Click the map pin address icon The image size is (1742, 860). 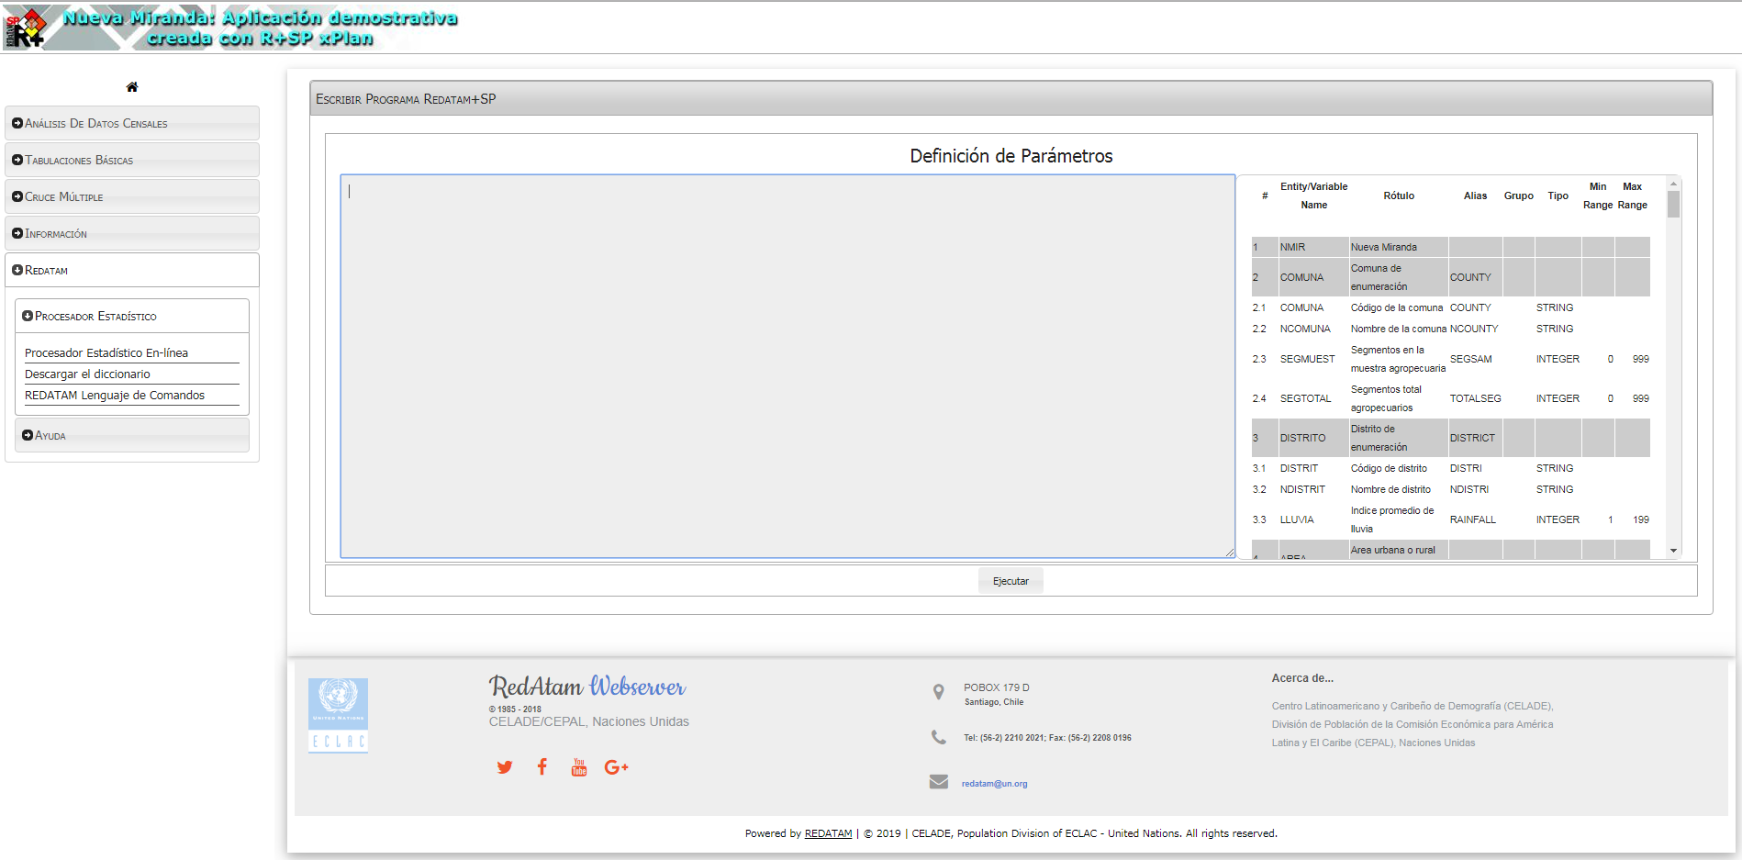coord(938,692)
